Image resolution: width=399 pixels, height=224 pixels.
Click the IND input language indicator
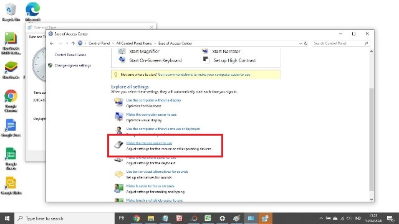(x=358, y=218)
